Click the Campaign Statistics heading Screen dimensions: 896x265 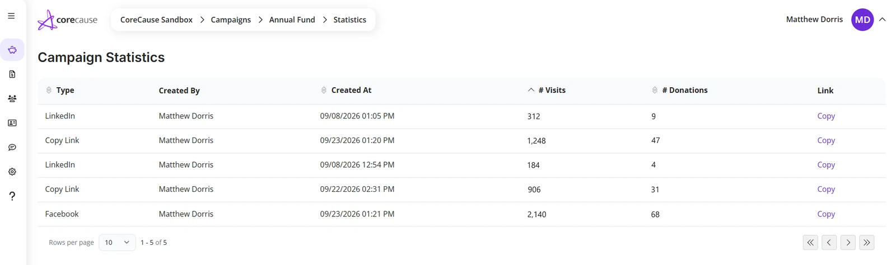pyautogui.click(x=101, y=57)
